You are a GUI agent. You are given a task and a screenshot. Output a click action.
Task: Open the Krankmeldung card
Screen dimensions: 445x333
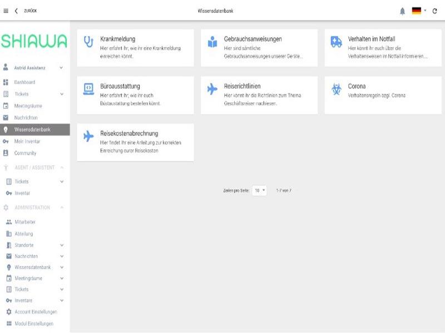click(x=135, y=48)
